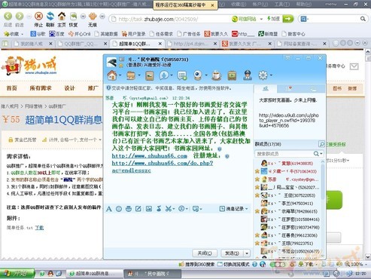Open the QQ group home icon in chat toolbar
The height and width of the screenshot is (279, 371).
[112, 75]
